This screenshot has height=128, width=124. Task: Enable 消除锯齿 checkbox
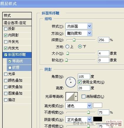[83, 97]
